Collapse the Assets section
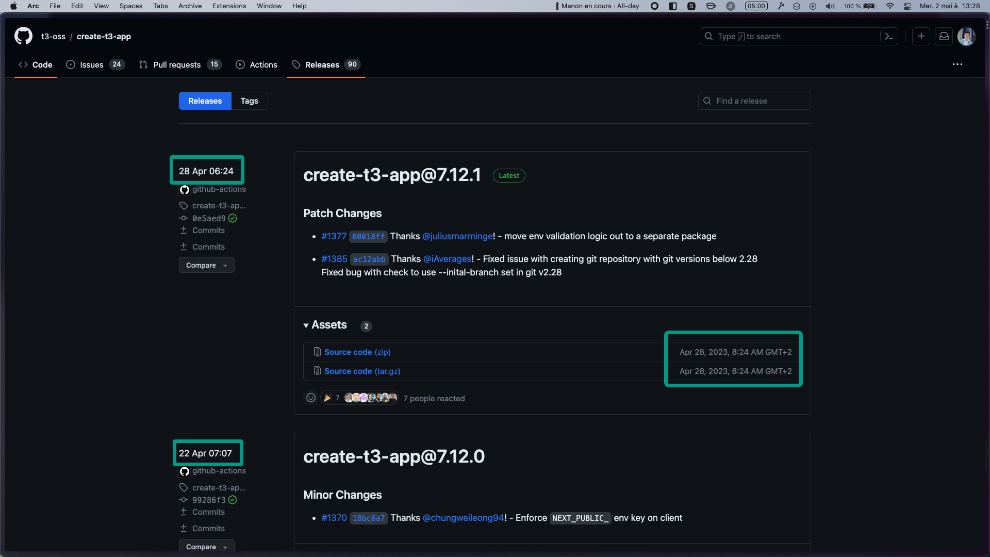The image size is (990, 557). coord(306,325)
